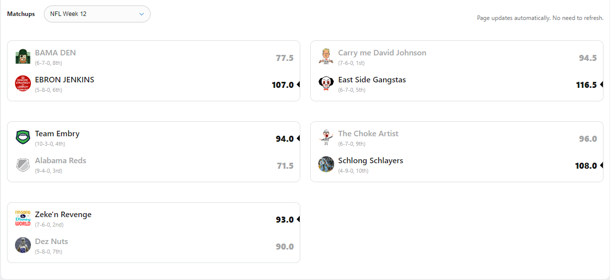Open Schlong Schlayers team name link
This screenshot has width=610, height=280.
[370, 161]
